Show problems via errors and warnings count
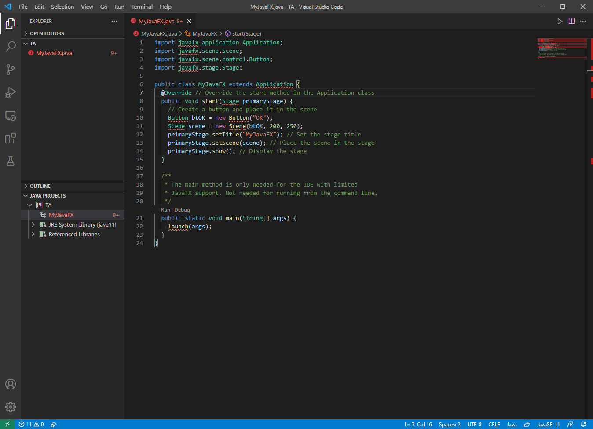593x429 pixels. click(31, 424)
